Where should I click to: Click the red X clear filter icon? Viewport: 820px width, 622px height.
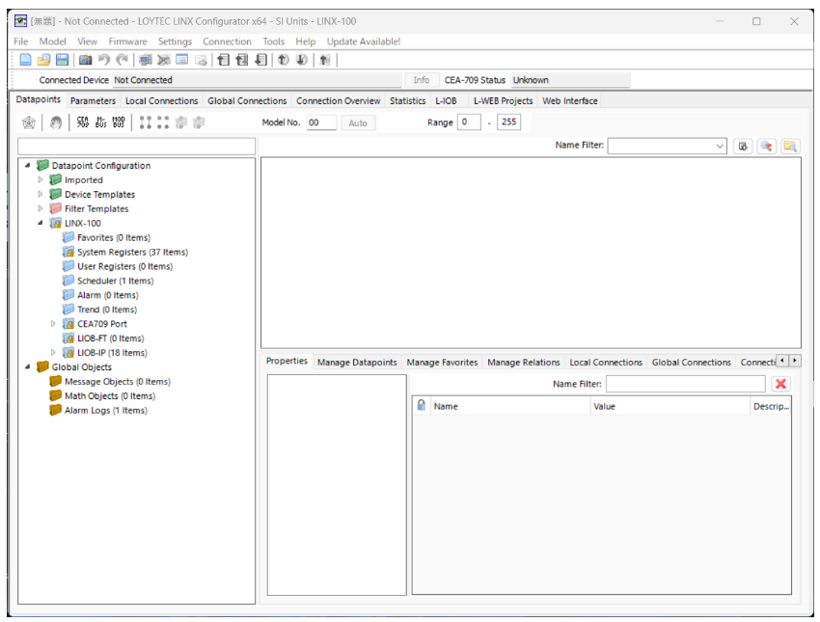pyautogui.click(x=780, y=384)
